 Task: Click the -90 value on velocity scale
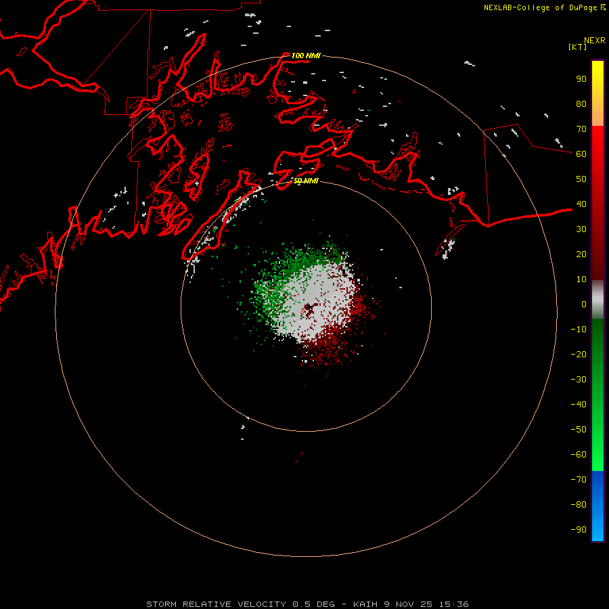pyautogui.click(x=579, y=530)
